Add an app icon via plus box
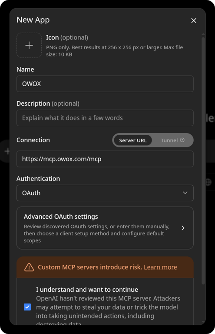215x334 pixels. [x=29, y=45]
